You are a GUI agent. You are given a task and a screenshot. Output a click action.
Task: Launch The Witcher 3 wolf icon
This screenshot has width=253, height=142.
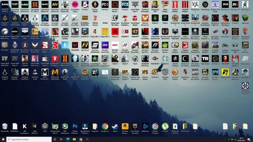175,32
